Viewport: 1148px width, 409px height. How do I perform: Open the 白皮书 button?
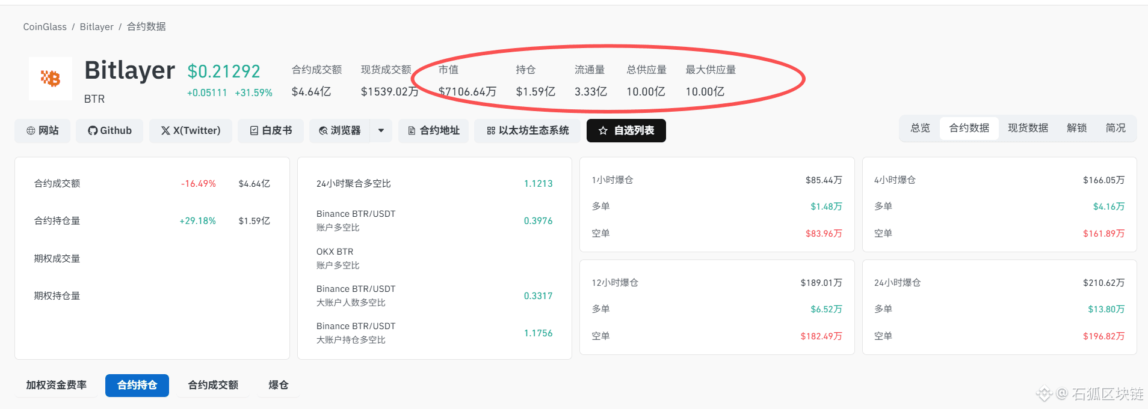pyautogui.click(x=271, y=131)
